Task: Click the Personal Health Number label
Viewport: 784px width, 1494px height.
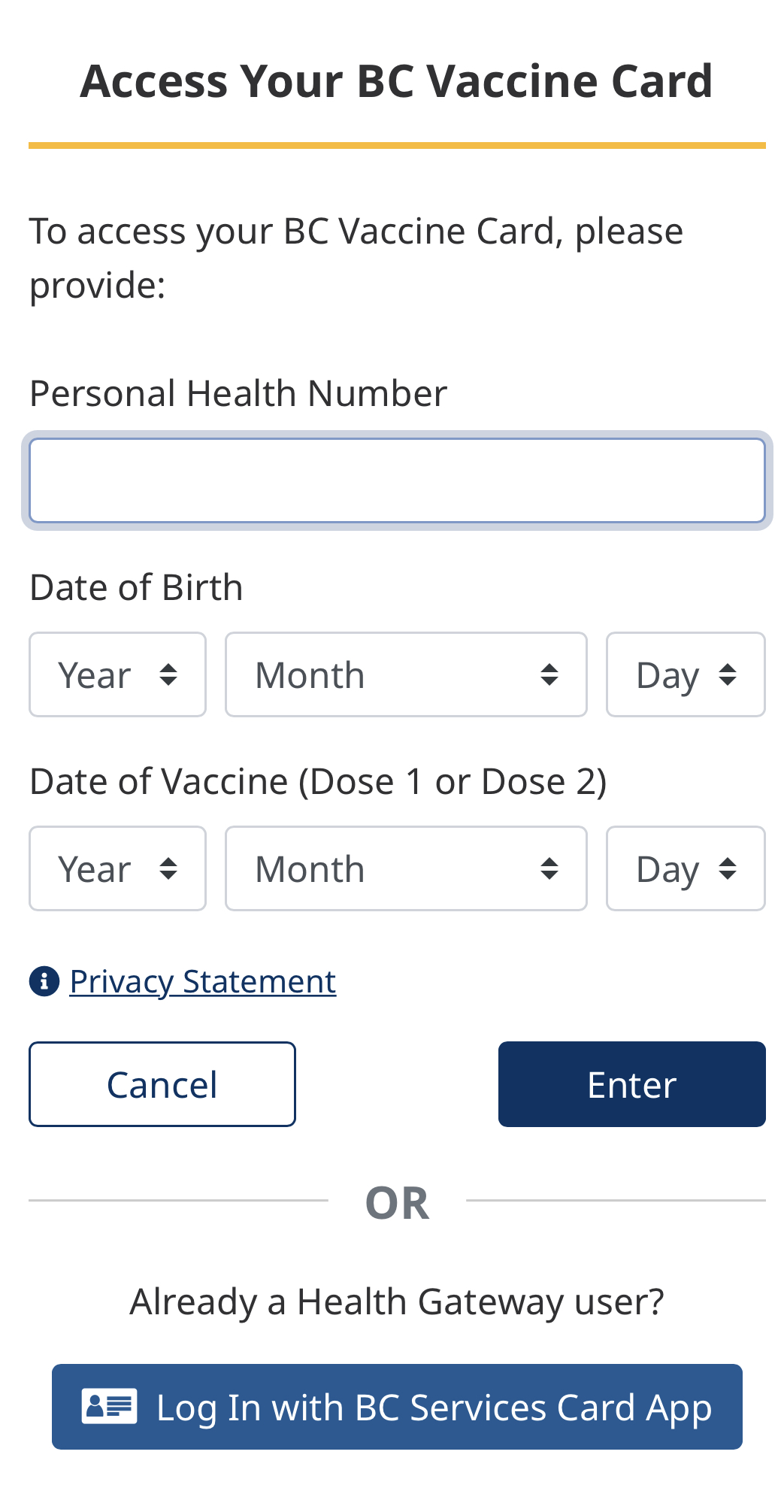Action: point(238,393)
